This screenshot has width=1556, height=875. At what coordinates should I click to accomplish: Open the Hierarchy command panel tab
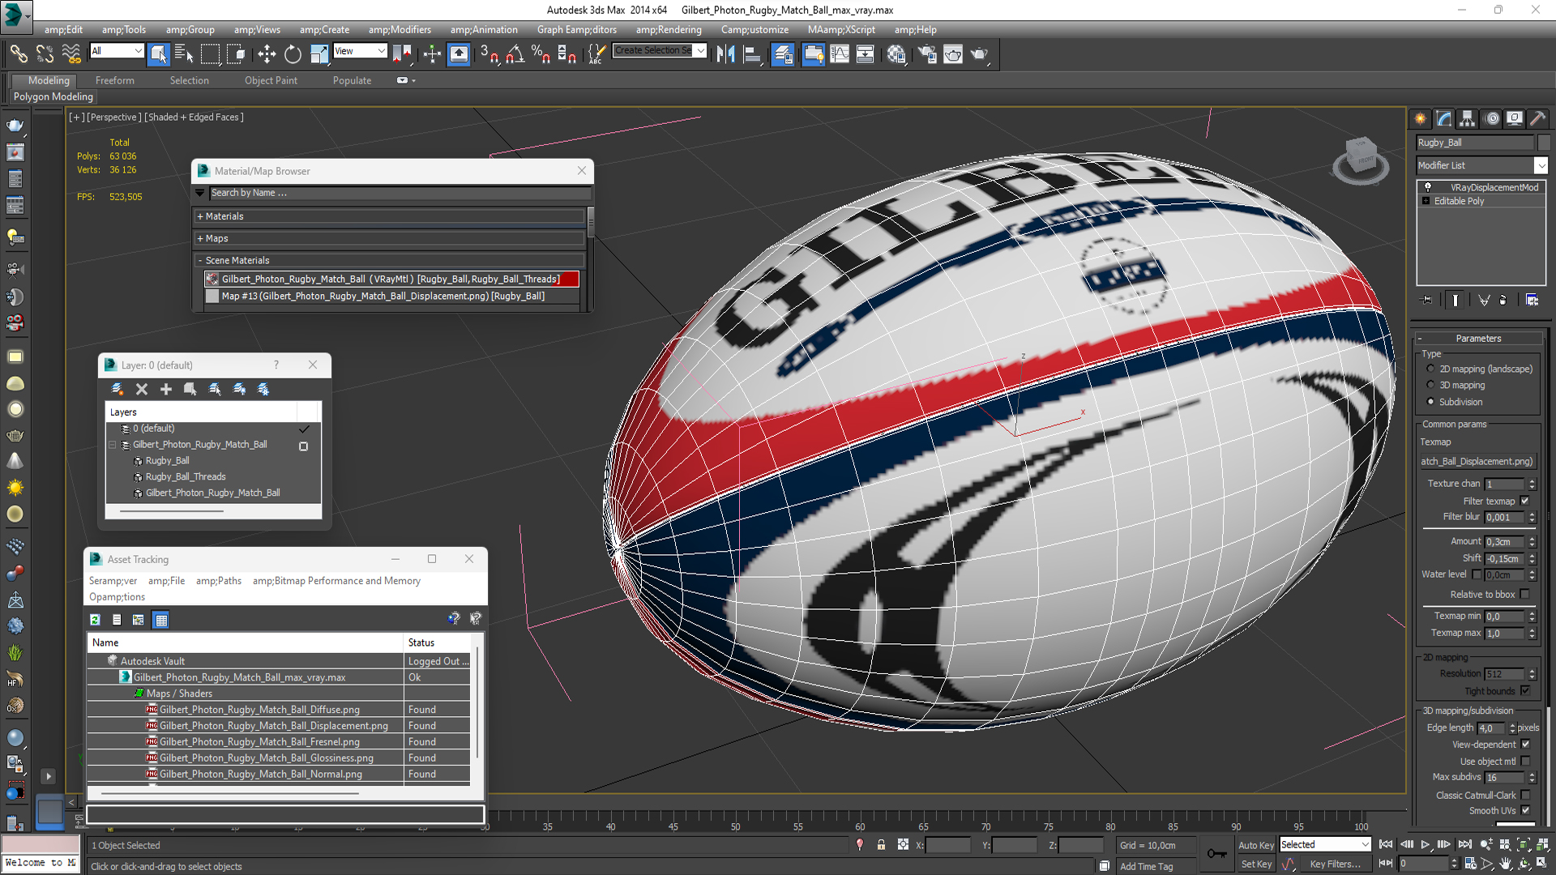(x=1467, y=118)
